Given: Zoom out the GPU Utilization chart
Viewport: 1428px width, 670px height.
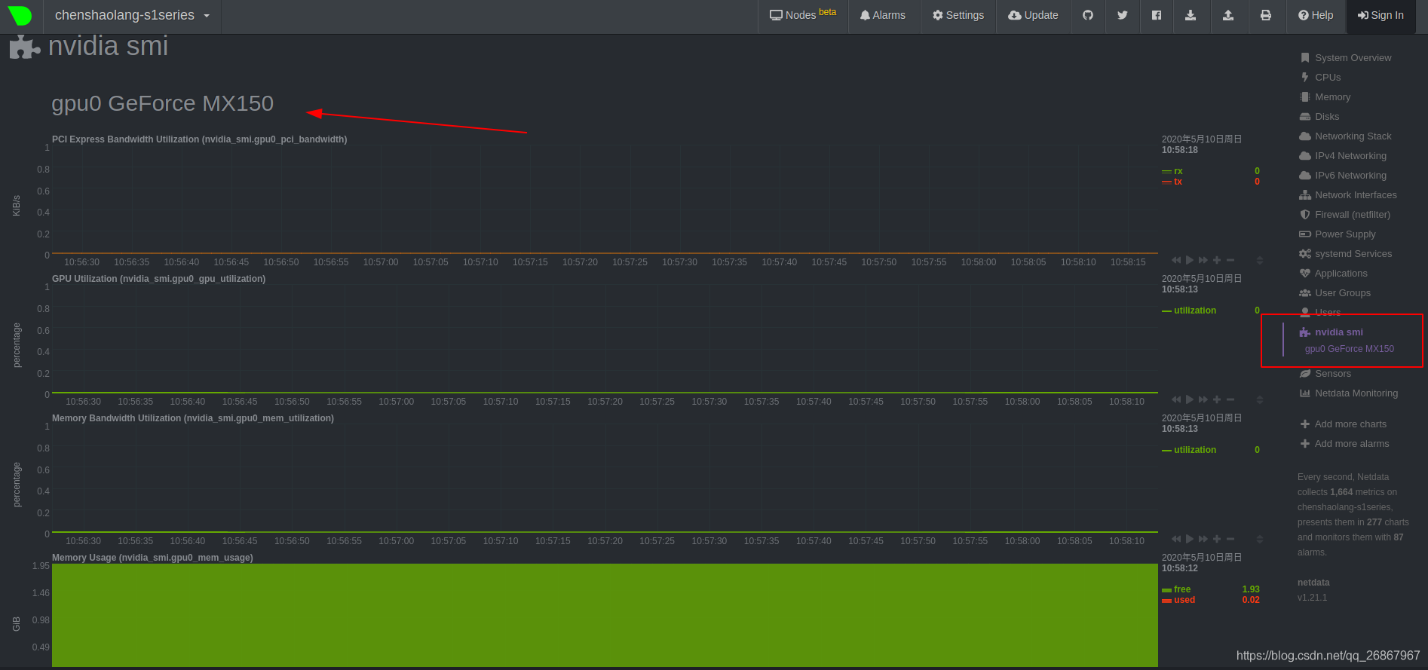Looking at the screenshot, I should point(1230,399).
